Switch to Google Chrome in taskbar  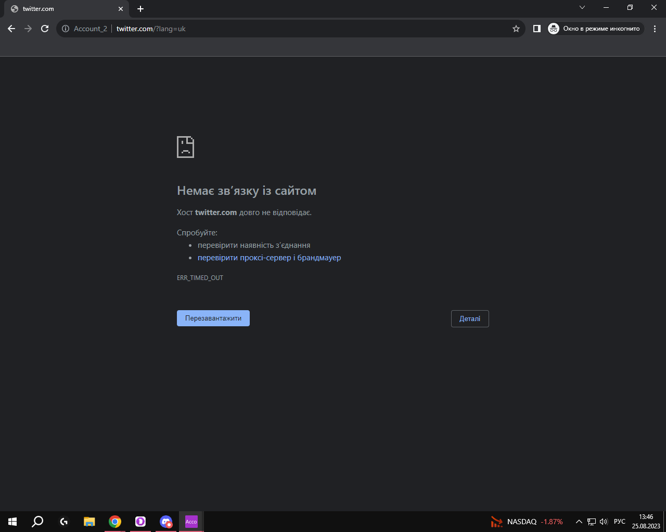115,522
